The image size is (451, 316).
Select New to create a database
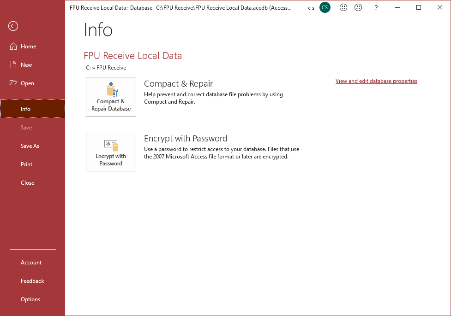click(26, 65)
